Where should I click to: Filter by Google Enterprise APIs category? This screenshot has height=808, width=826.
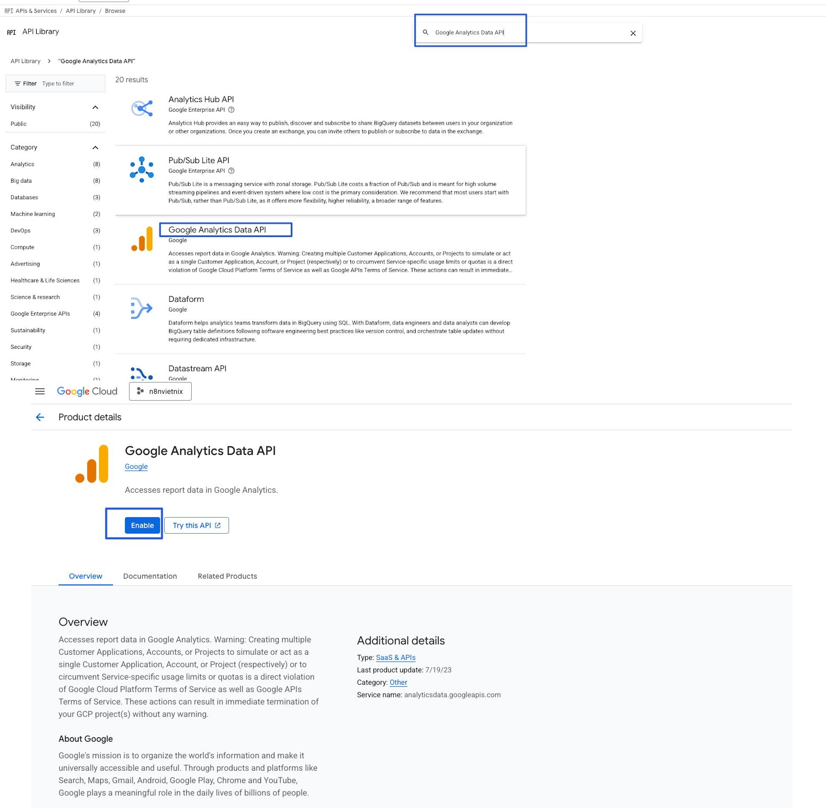pyautogui.click(x=55, y=314)
